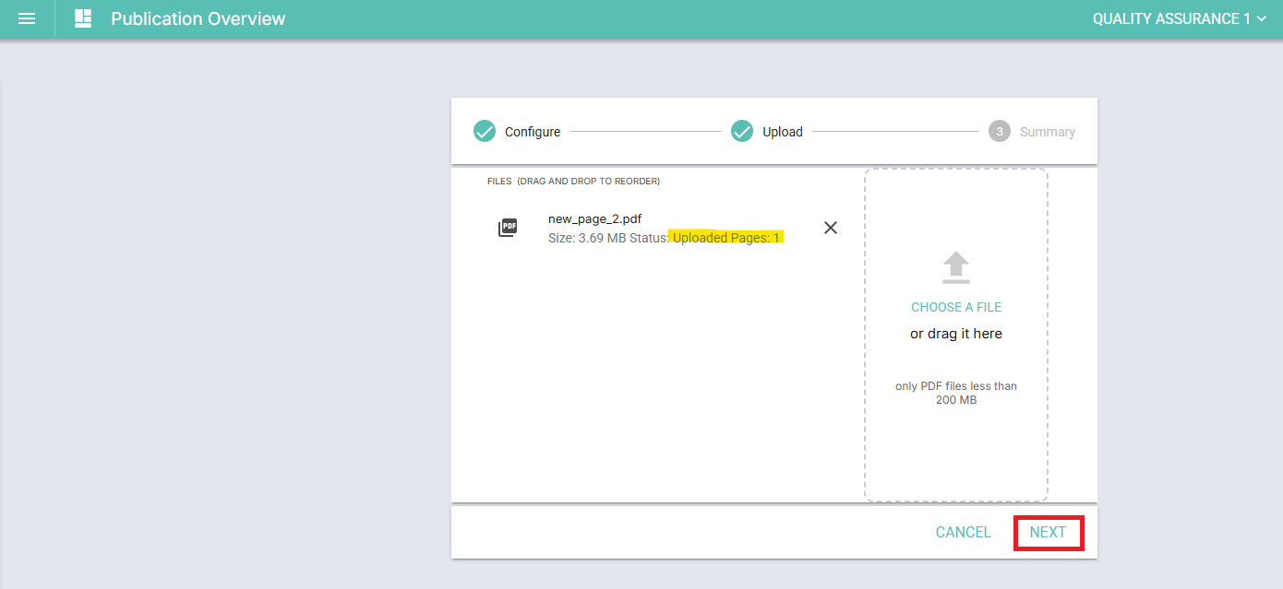The image size is (1283, 589).
Task: Click the Uploaded Pages: 1 status text
Action: pos(726,238)
